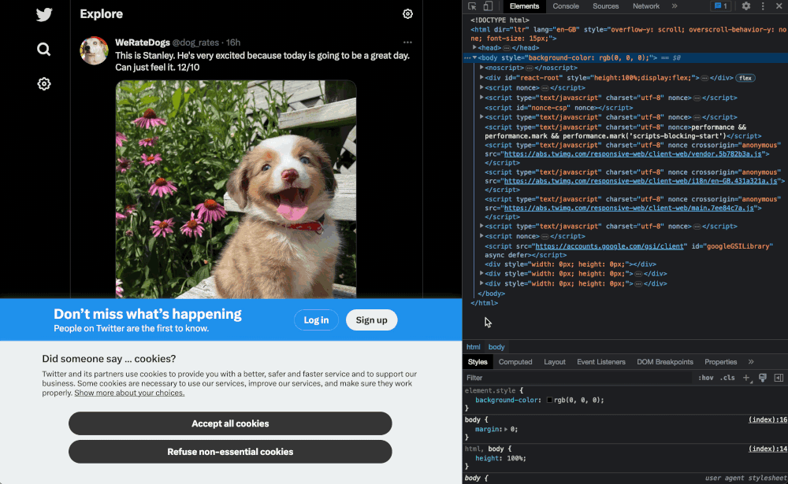
Task: Switch to the Console tab
Action: pyautogui.click(x=566, y=6)
